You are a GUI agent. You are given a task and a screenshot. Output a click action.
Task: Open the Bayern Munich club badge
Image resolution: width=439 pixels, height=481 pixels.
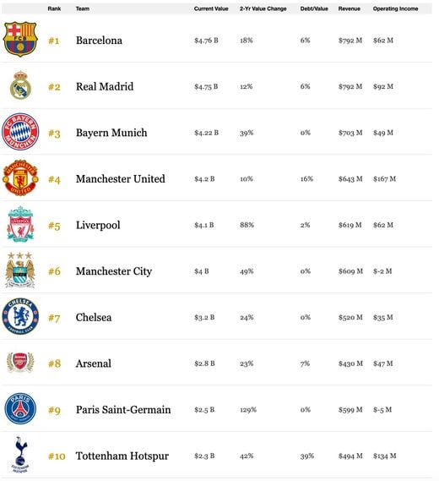tap(20, 132)
